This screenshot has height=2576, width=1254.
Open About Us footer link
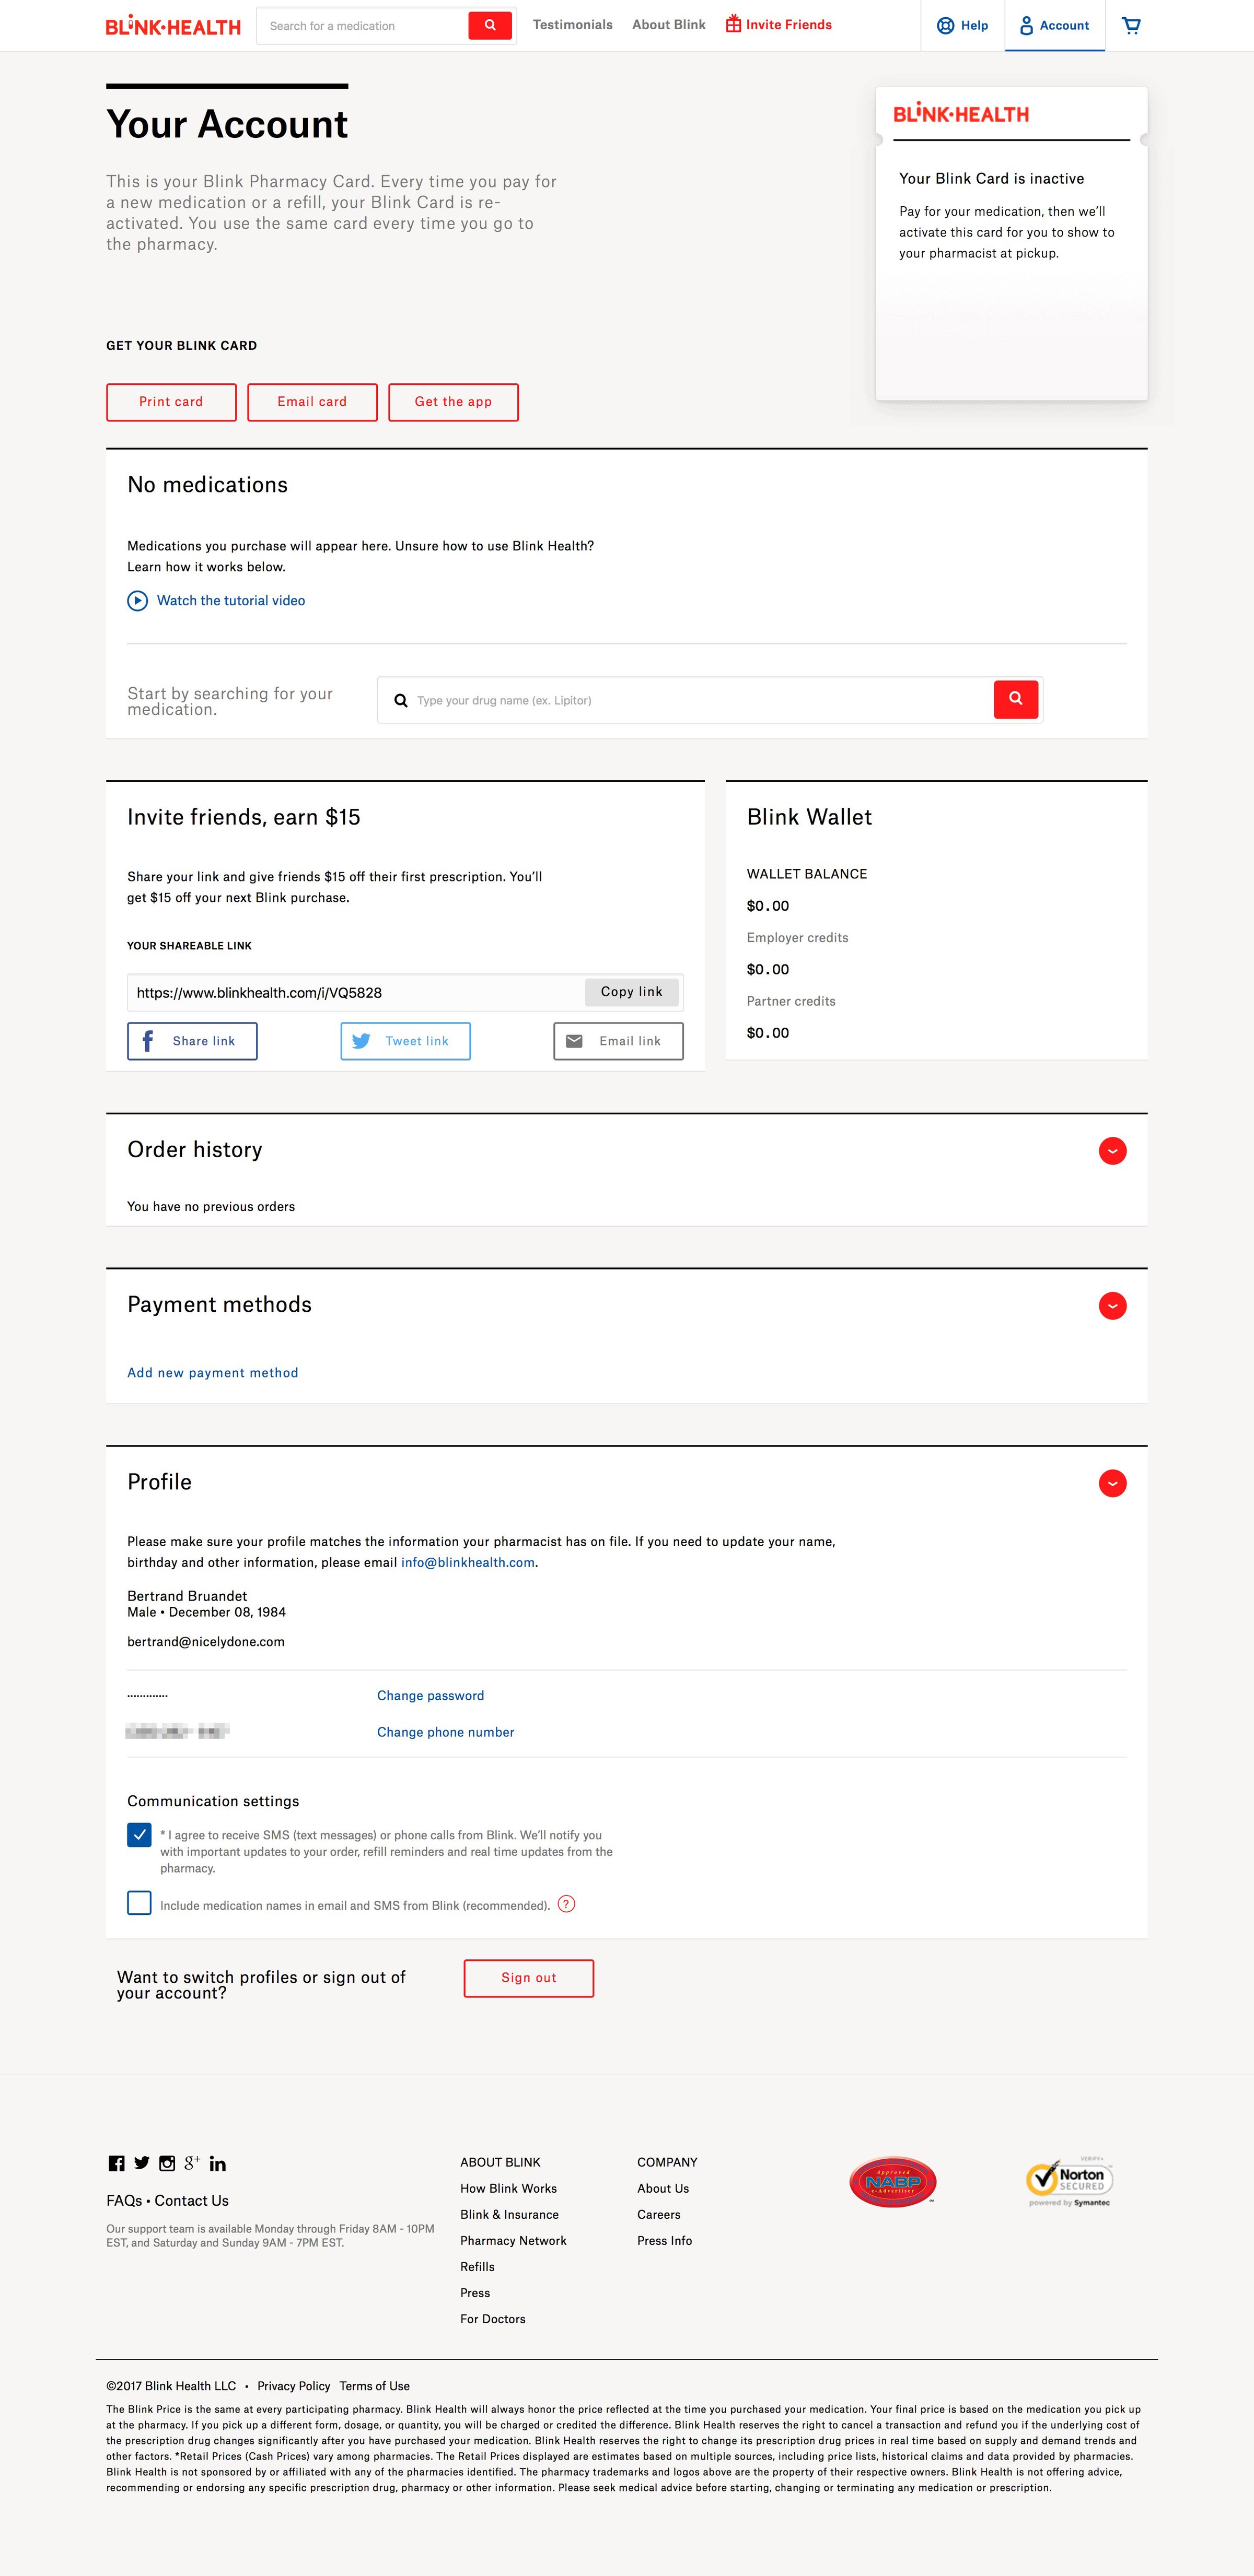(663, 2188)
